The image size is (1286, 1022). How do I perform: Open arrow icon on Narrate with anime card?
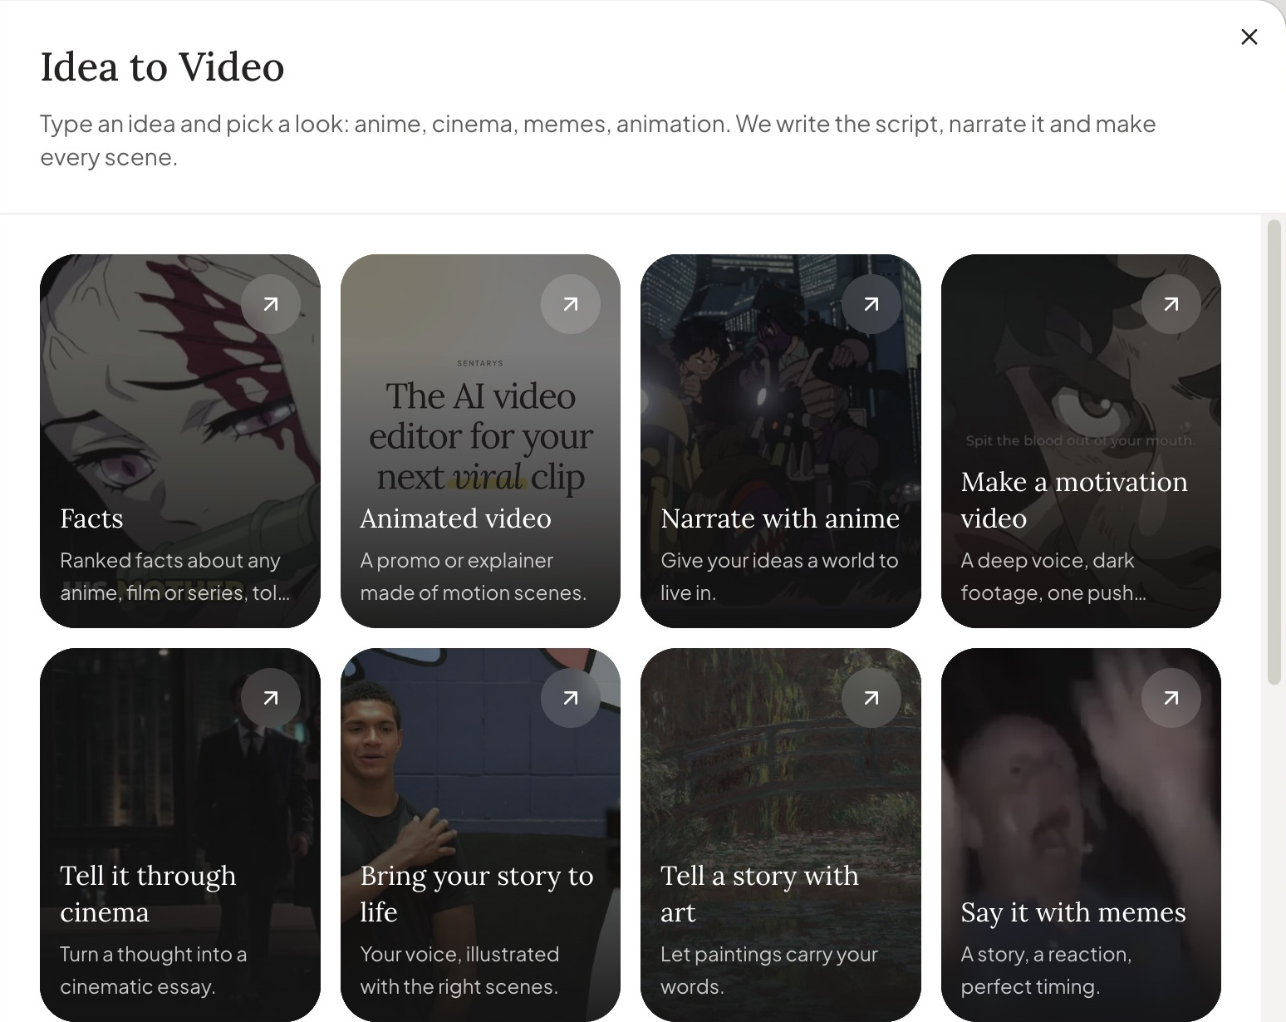[x=871, y=304]
